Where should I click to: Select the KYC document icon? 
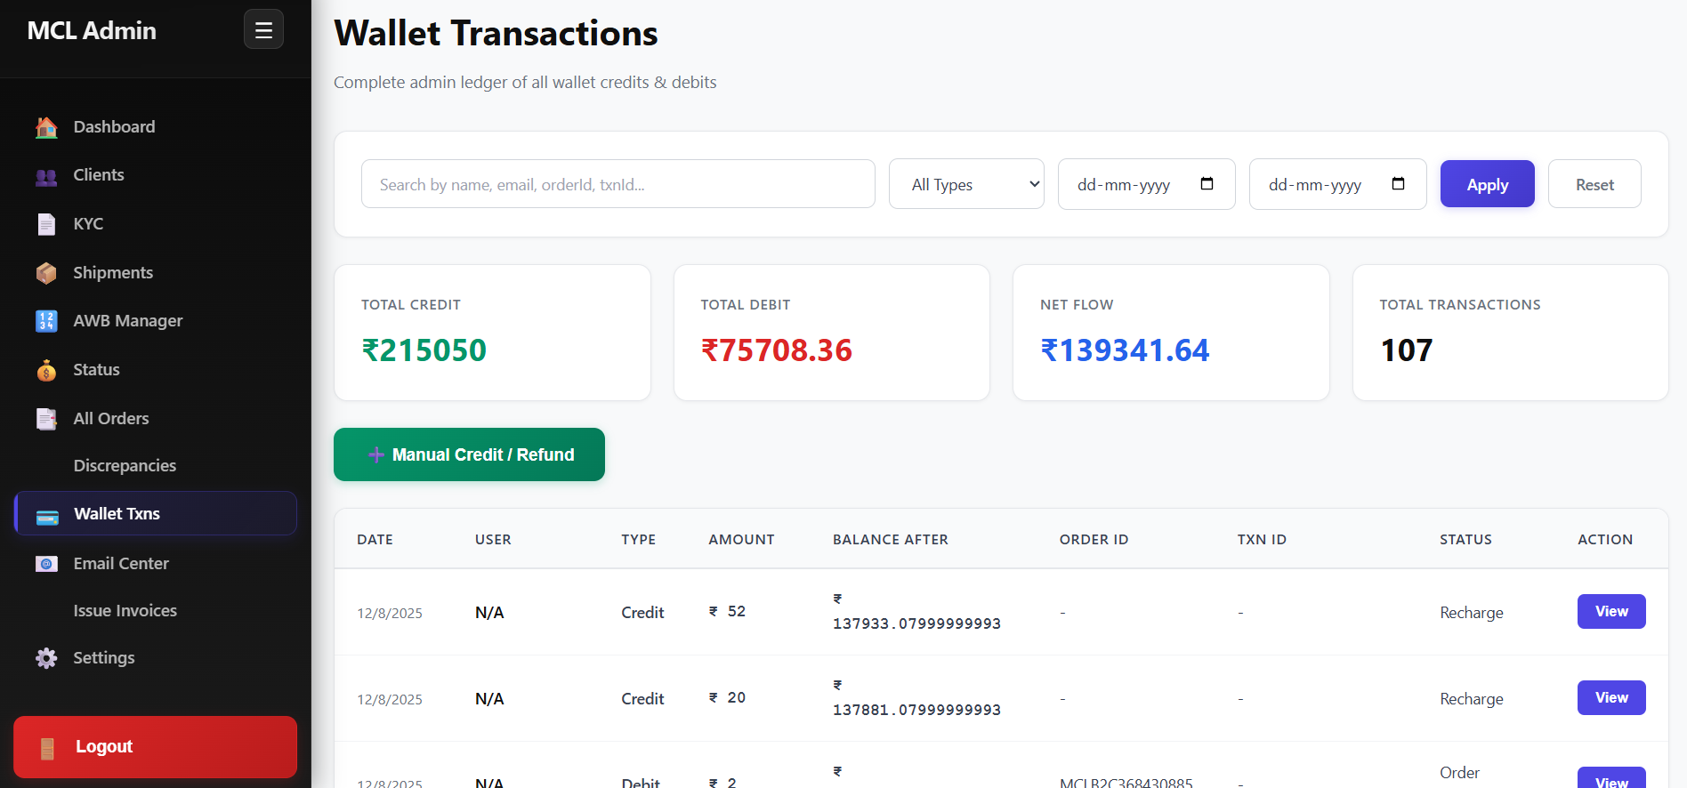(x=45, y=223)
